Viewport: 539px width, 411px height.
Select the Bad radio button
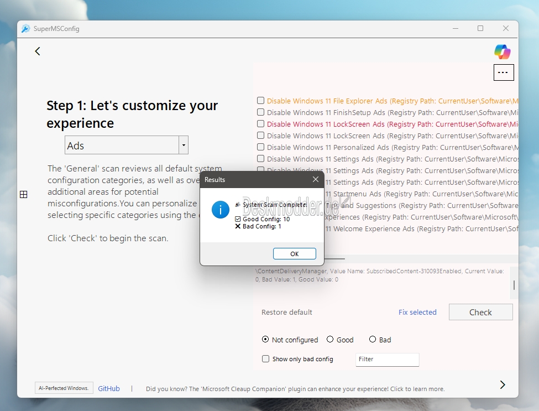[373, 340]
